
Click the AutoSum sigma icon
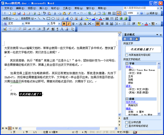tap(5, 13)
